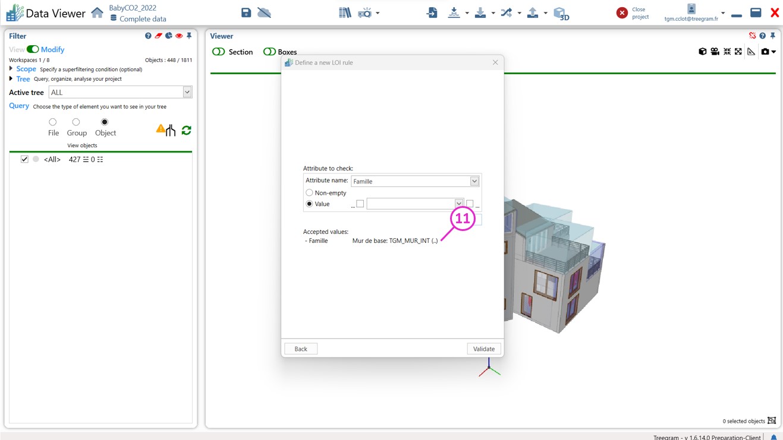Toggle the View/Modify switch
Screen dimensions: 783x440
coord(33,49)
